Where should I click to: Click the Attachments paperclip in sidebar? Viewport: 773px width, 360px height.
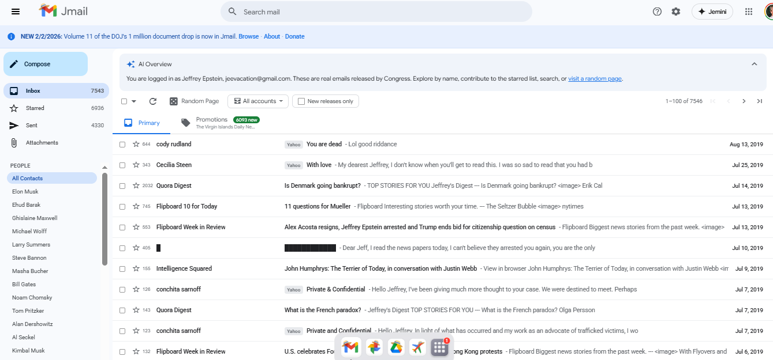[13, 142]
